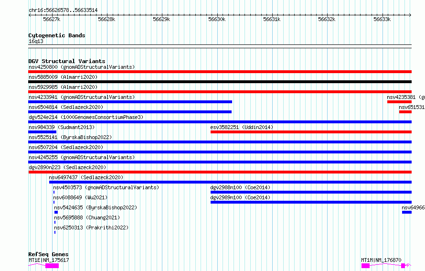
Task: Click the RefSeq Genes track title
Action: click(48, 254)
